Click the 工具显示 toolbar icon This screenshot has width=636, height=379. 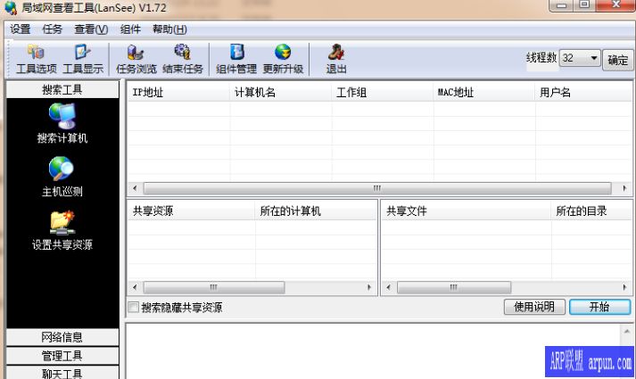(x=83, y=59)
